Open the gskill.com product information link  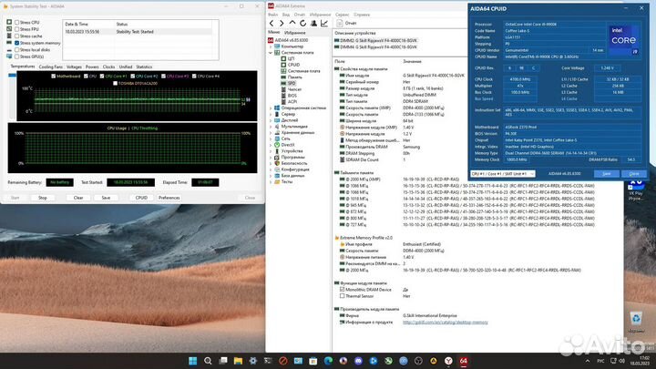[446, 323]
